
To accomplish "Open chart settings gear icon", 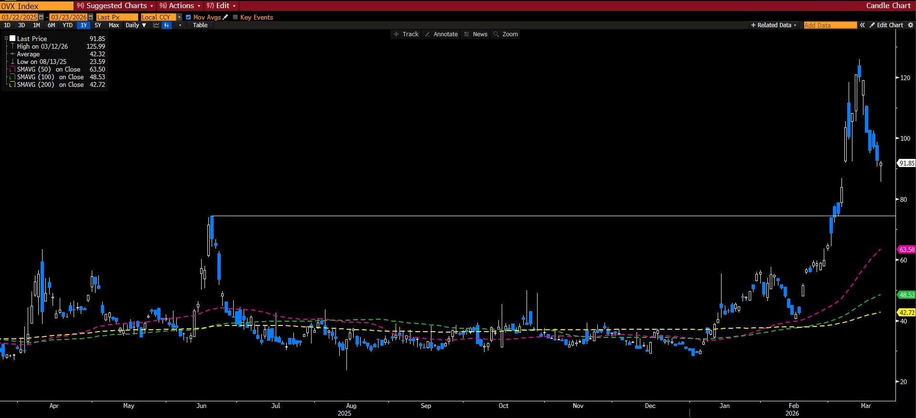I will click(x=910, y=25).
